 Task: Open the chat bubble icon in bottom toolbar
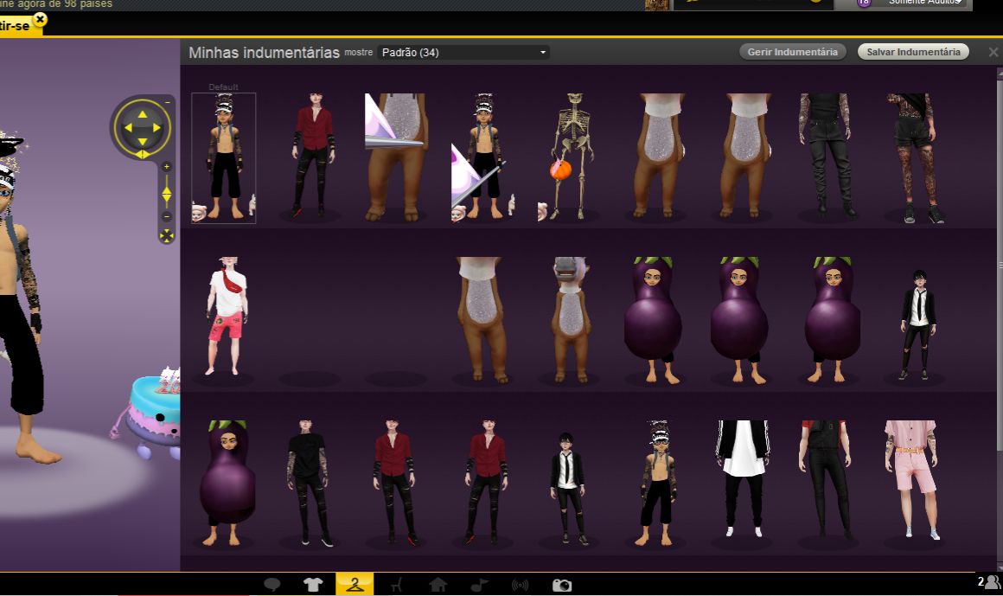pos(272,585)
